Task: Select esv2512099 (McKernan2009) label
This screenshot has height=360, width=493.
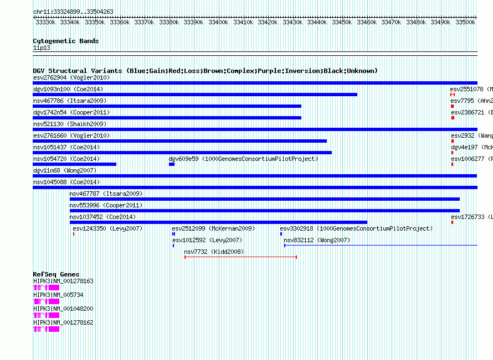Action: tap(213, 228)
